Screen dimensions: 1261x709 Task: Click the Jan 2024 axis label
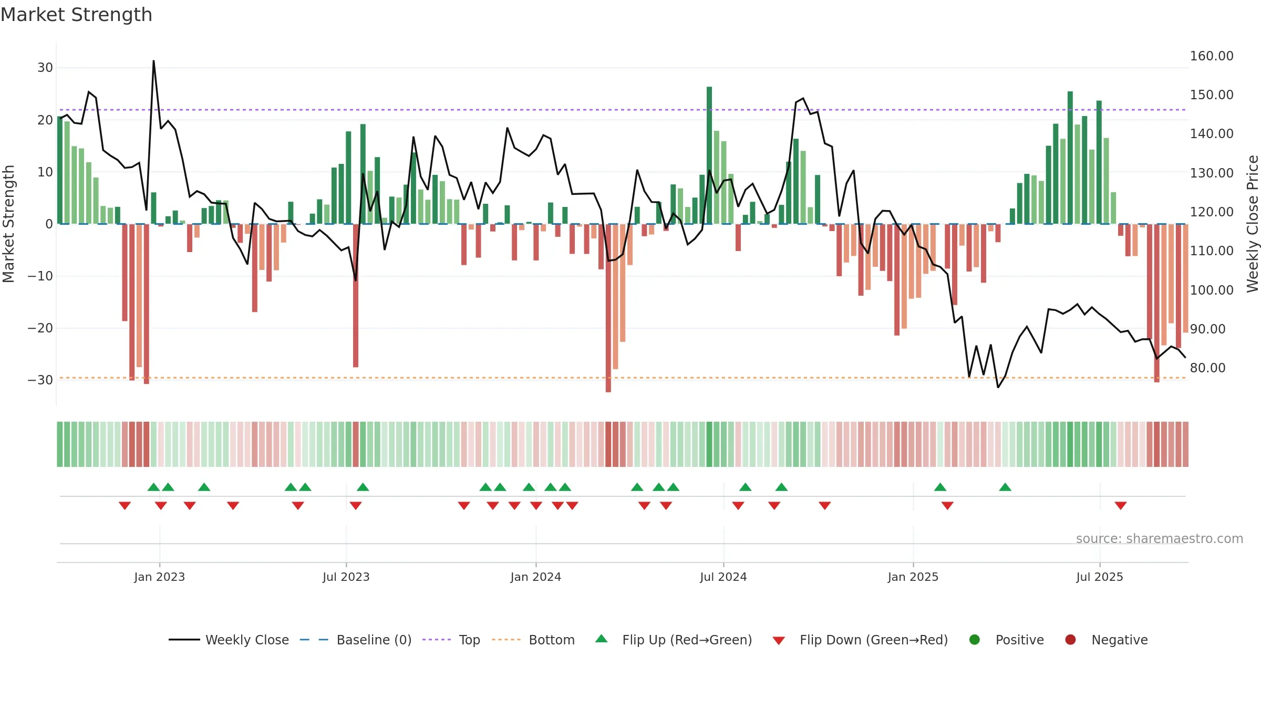click(536, 577)
